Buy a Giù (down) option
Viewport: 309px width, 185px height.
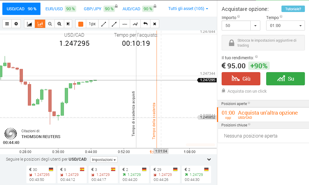[241, 79]
